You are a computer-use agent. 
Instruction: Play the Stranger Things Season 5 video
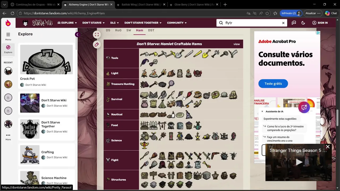pyautogui.click(x=299, y=162)
